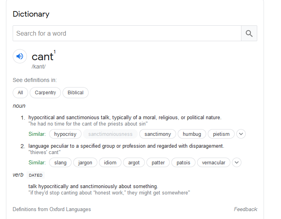Expand more synonyms after vernacular
The width and height of the screenshot is (281, 219).
click(x=236, y=162)
